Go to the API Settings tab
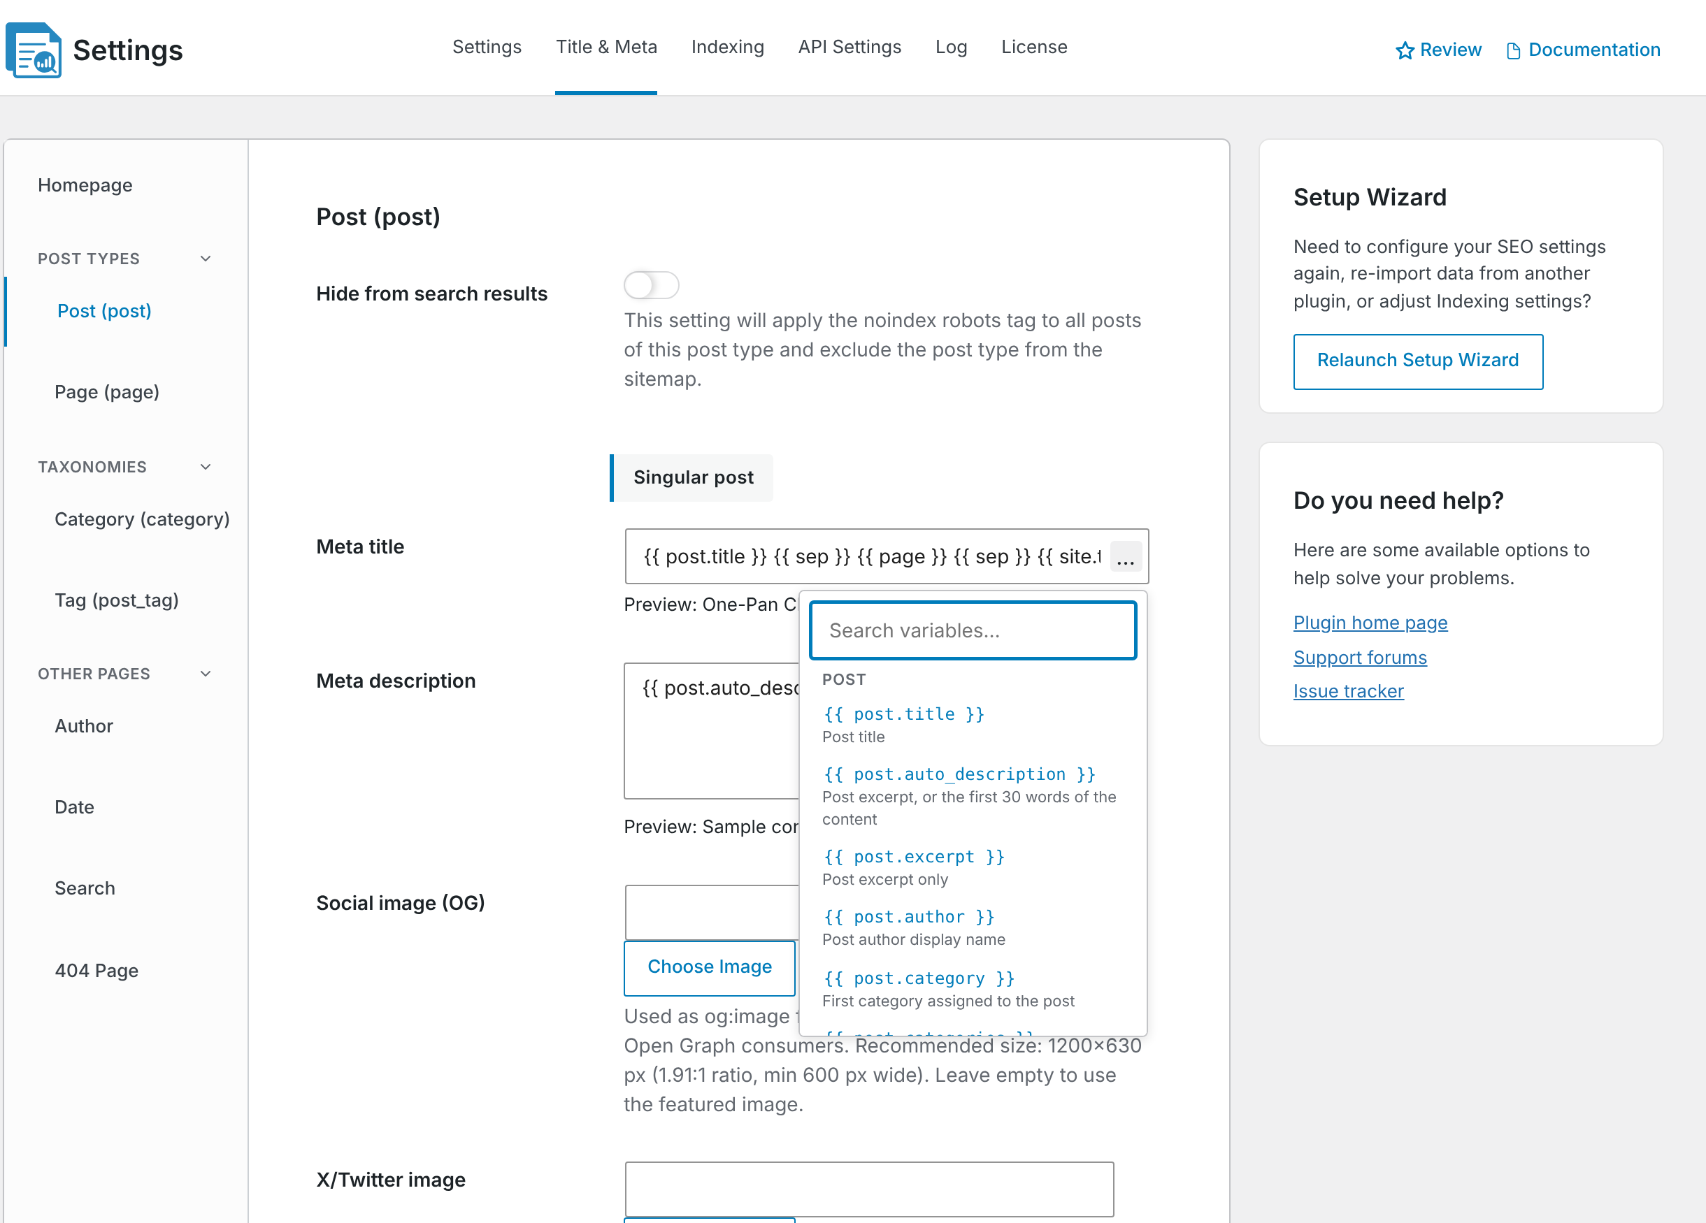The width and height of the screenshot is (1706, 1223). coord(850,48)
